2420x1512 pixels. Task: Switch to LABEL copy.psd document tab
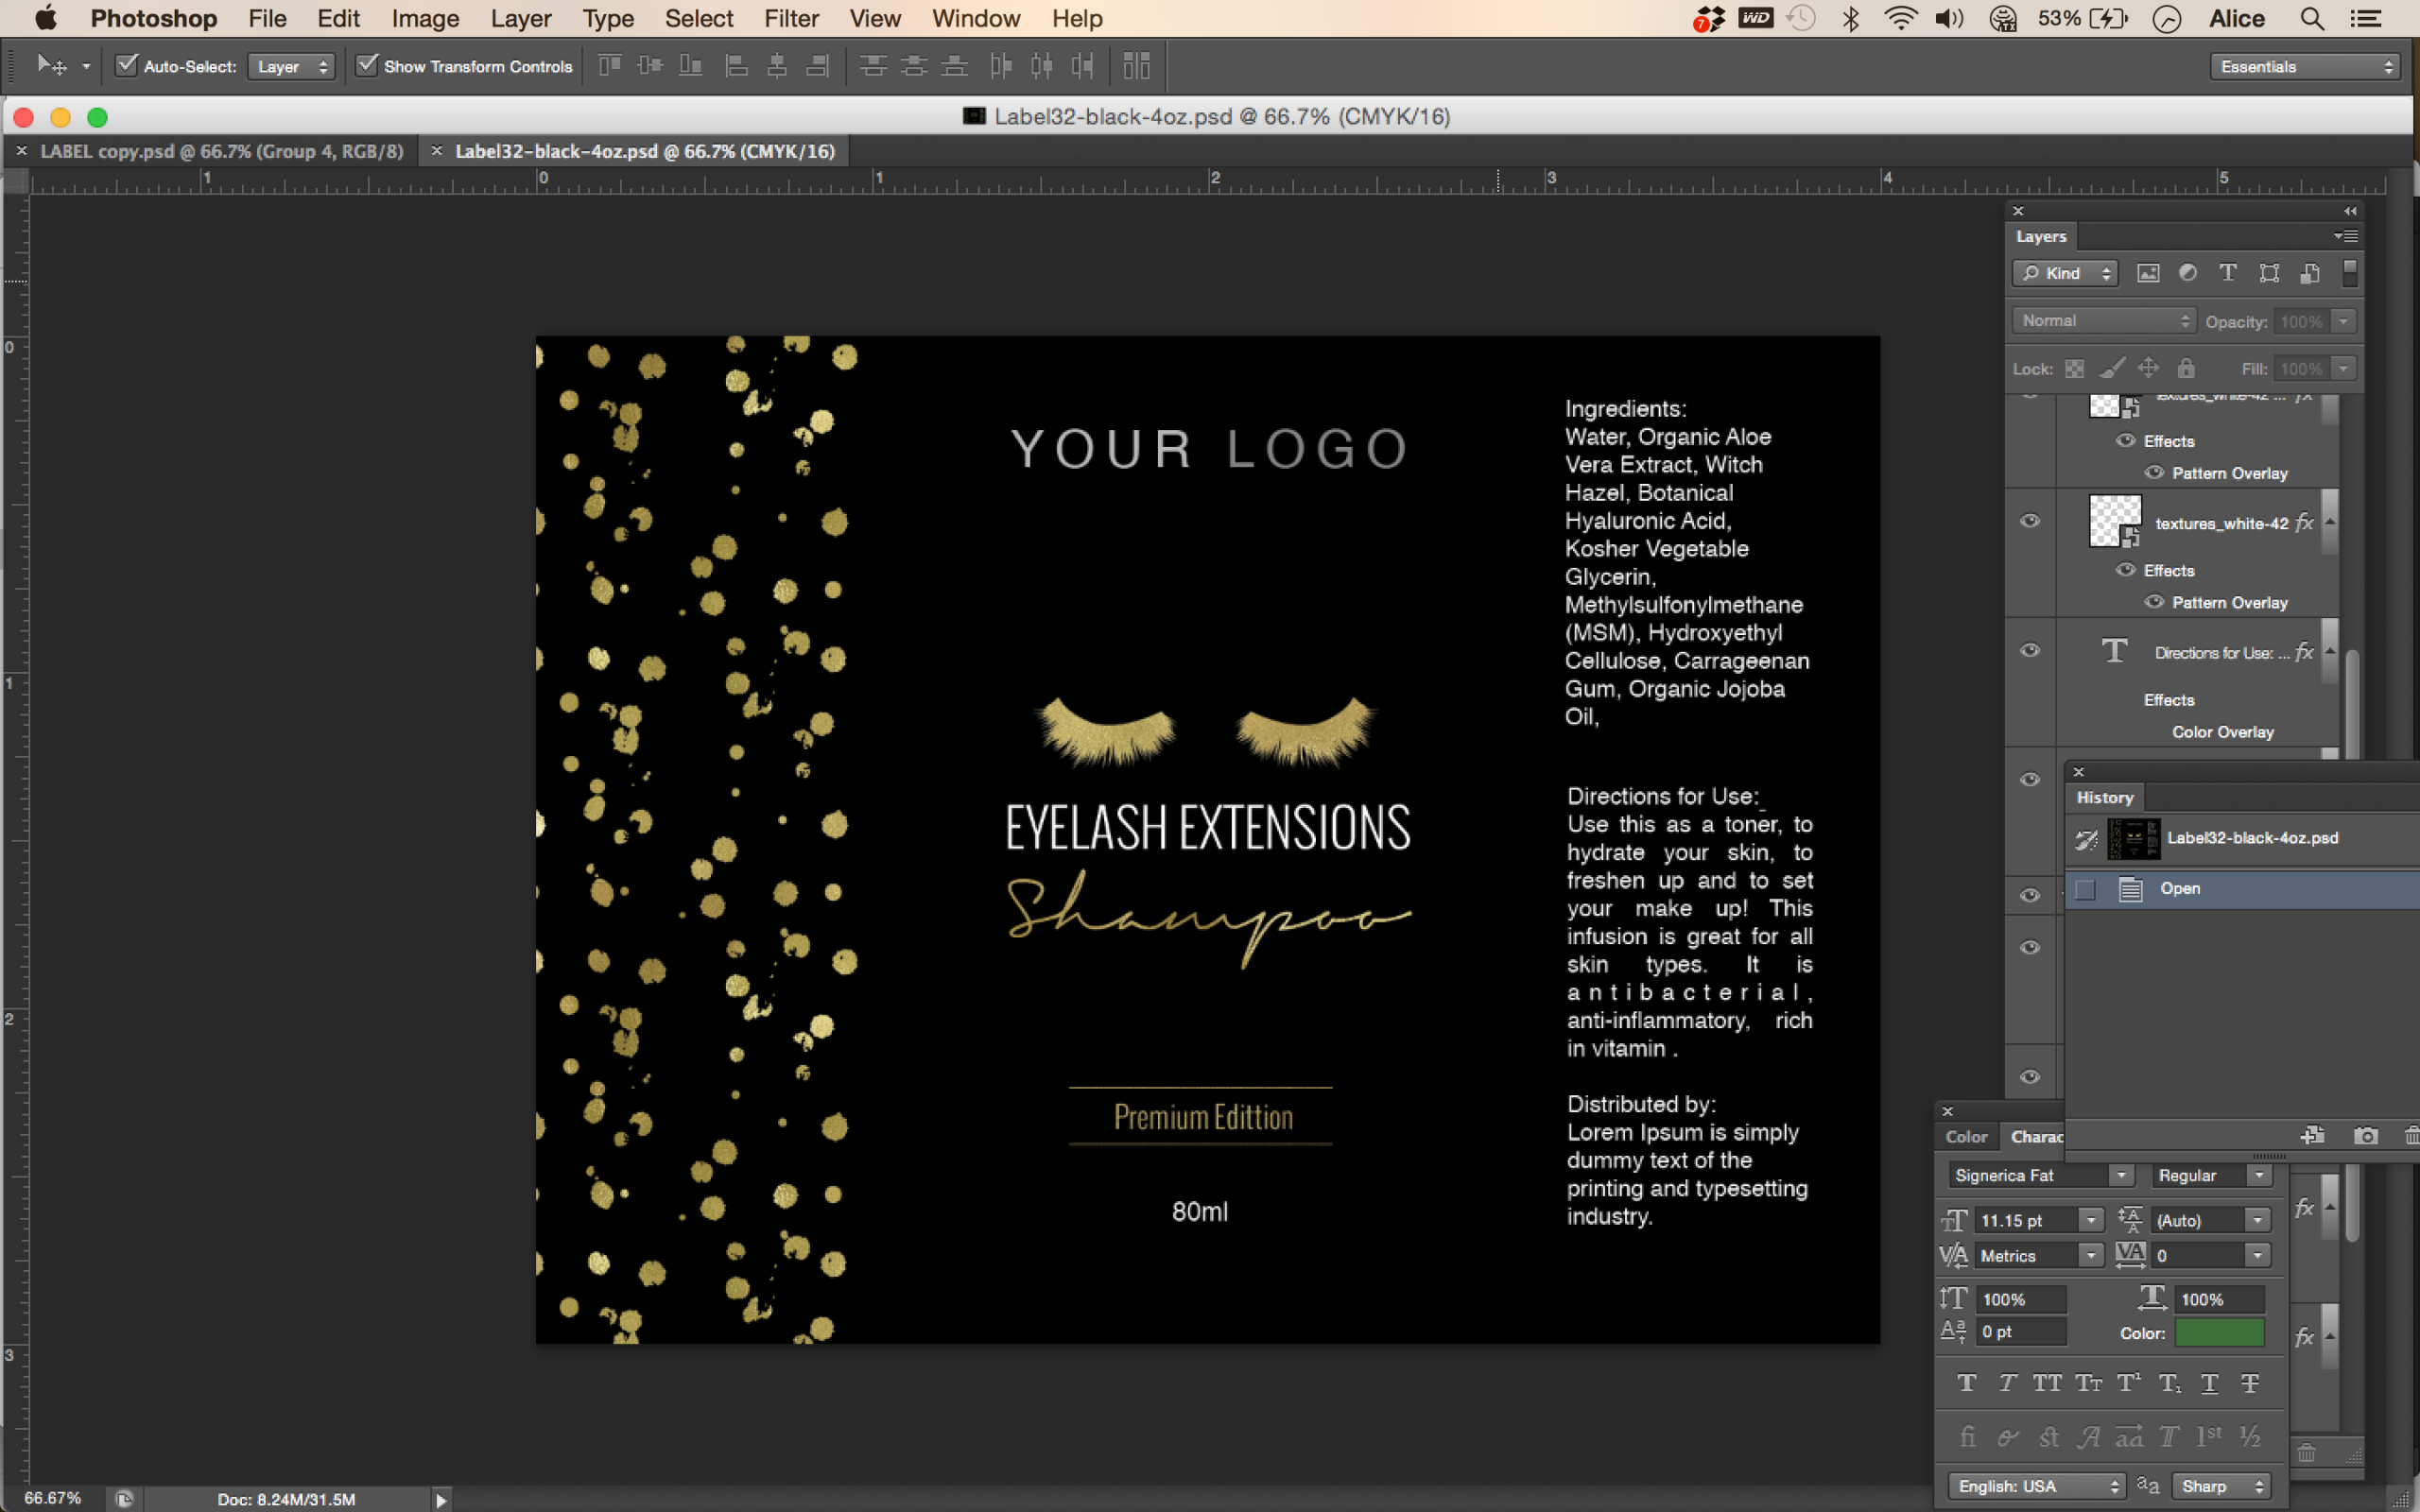point(221,151)
